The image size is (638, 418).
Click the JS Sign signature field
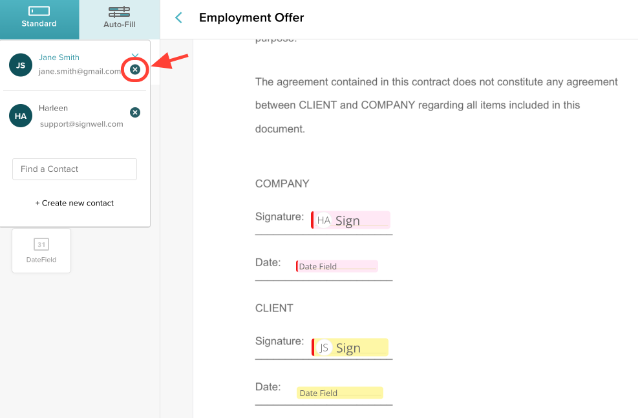pos(350,347)
